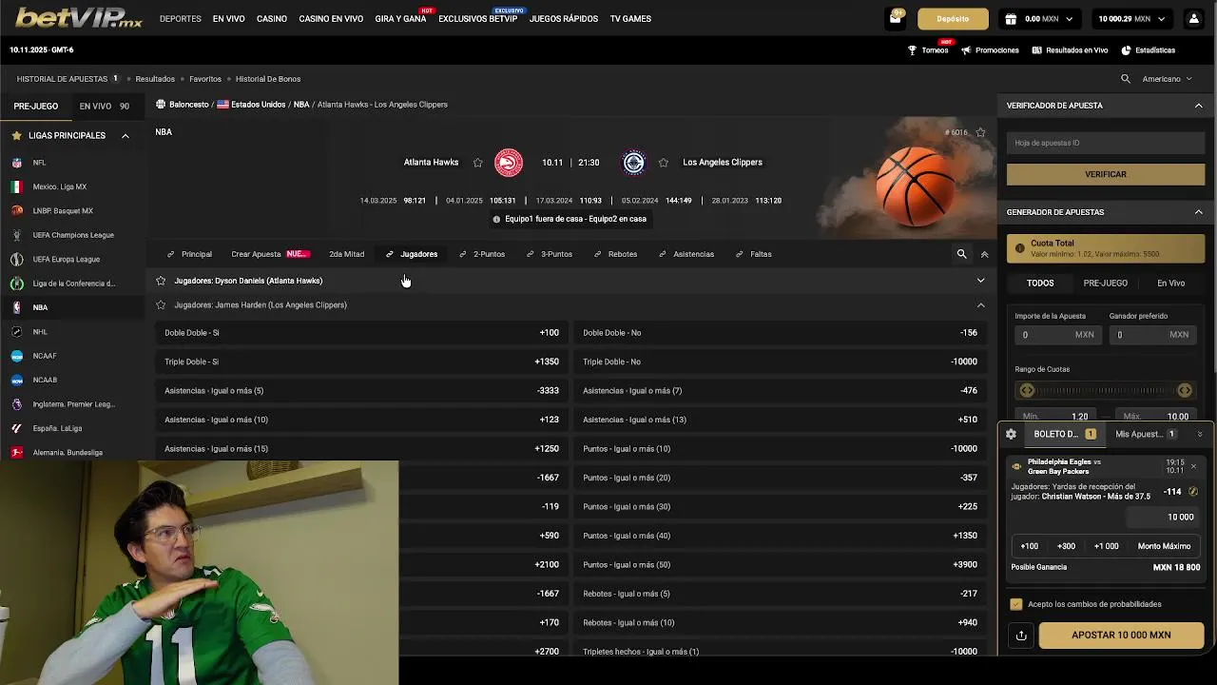Collapse the James Harden players section
The image size is (1217, 685).
[x=980, y=305]
